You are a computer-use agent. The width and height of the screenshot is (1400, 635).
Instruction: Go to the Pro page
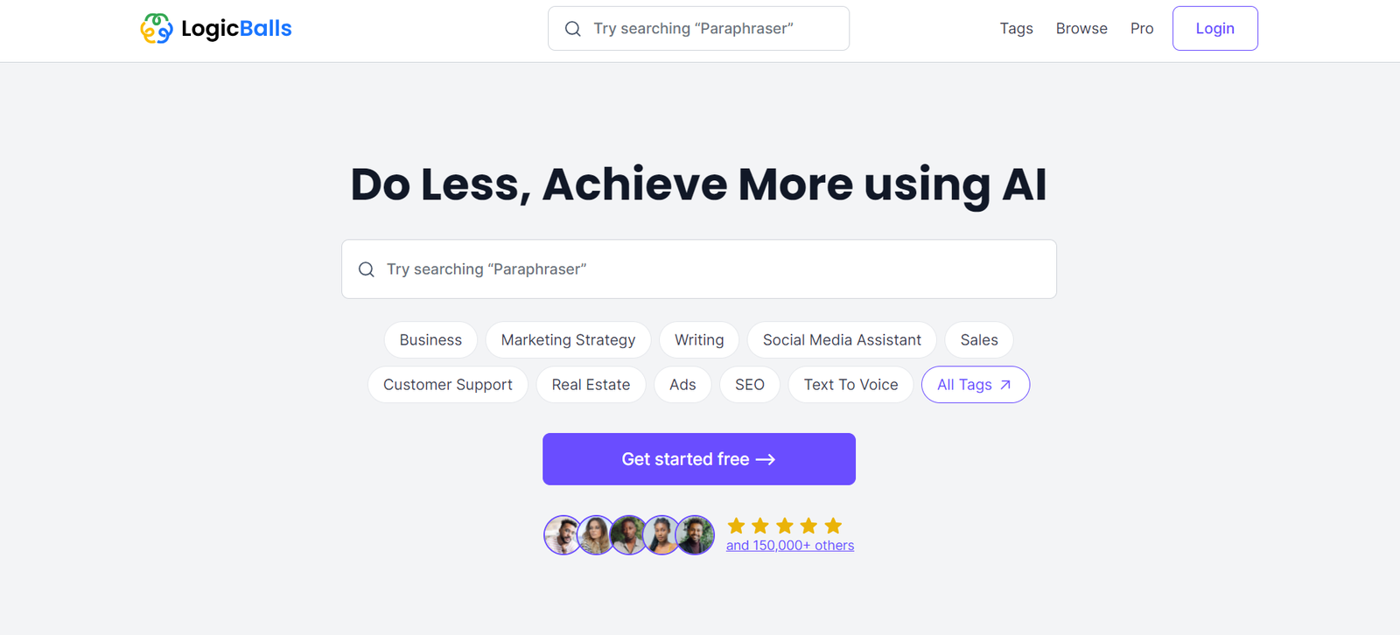(x=1142, y=29)
